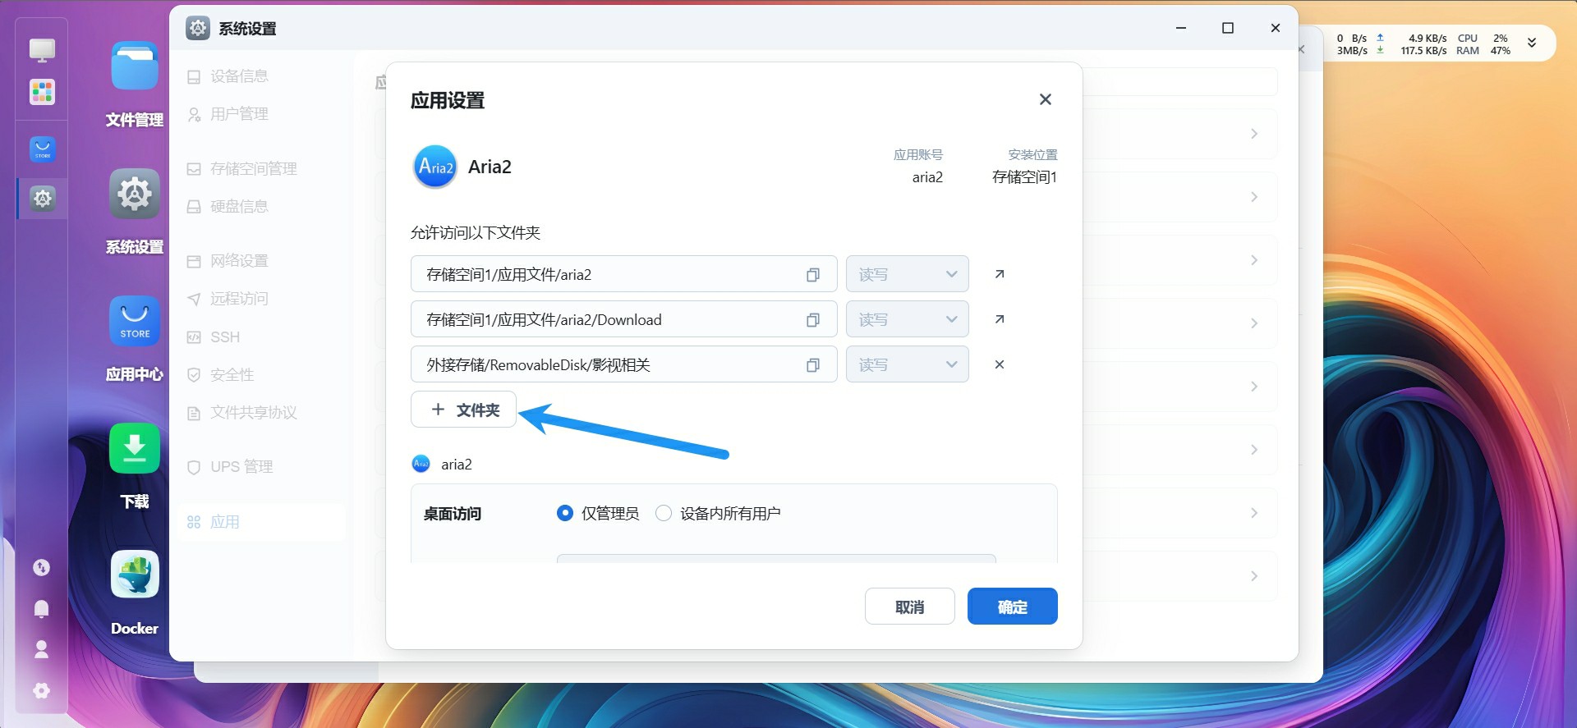This screenshot has width=1577, height=728.
Task: Click the aria2/Download folder path field
Action: (x=608, y=320)
